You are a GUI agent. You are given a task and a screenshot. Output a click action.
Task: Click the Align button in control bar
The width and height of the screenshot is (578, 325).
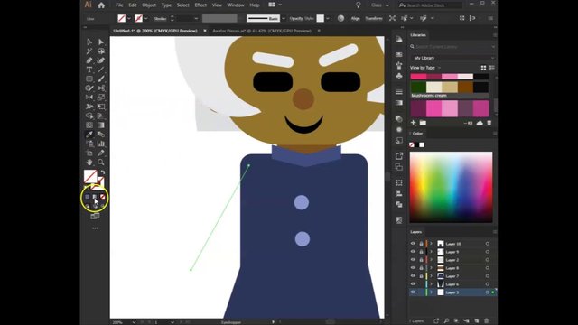(355, 18)
